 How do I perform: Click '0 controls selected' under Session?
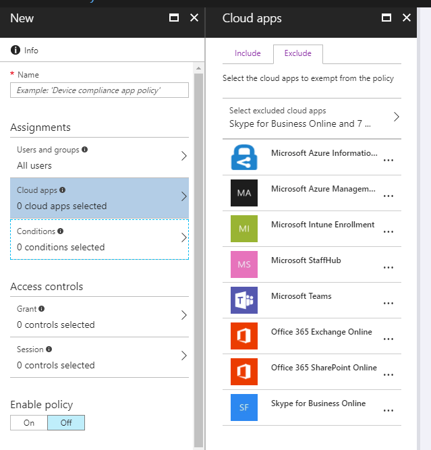pos(56,365)
